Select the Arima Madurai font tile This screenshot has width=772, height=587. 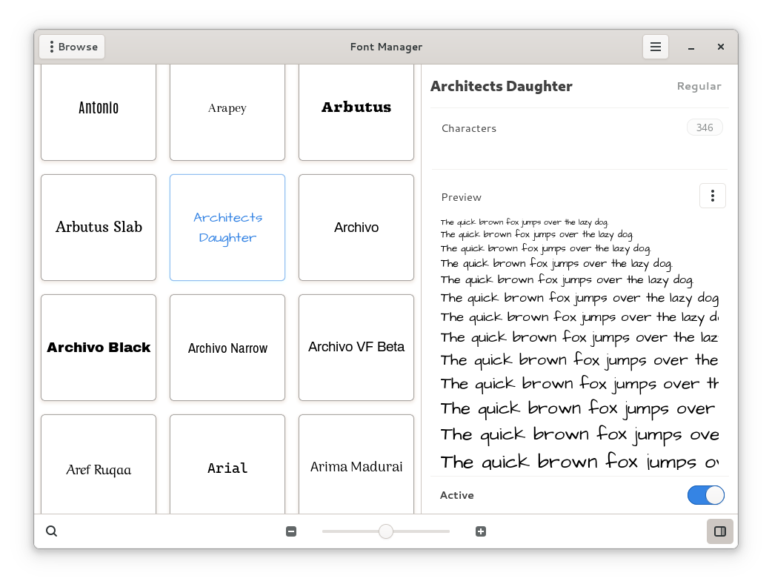click(x=356, y=466)
